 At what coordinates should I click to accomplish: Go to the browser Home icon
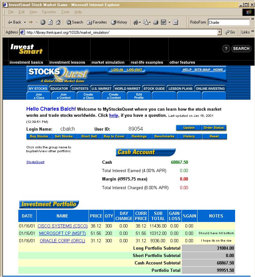(x=58, y=22)
